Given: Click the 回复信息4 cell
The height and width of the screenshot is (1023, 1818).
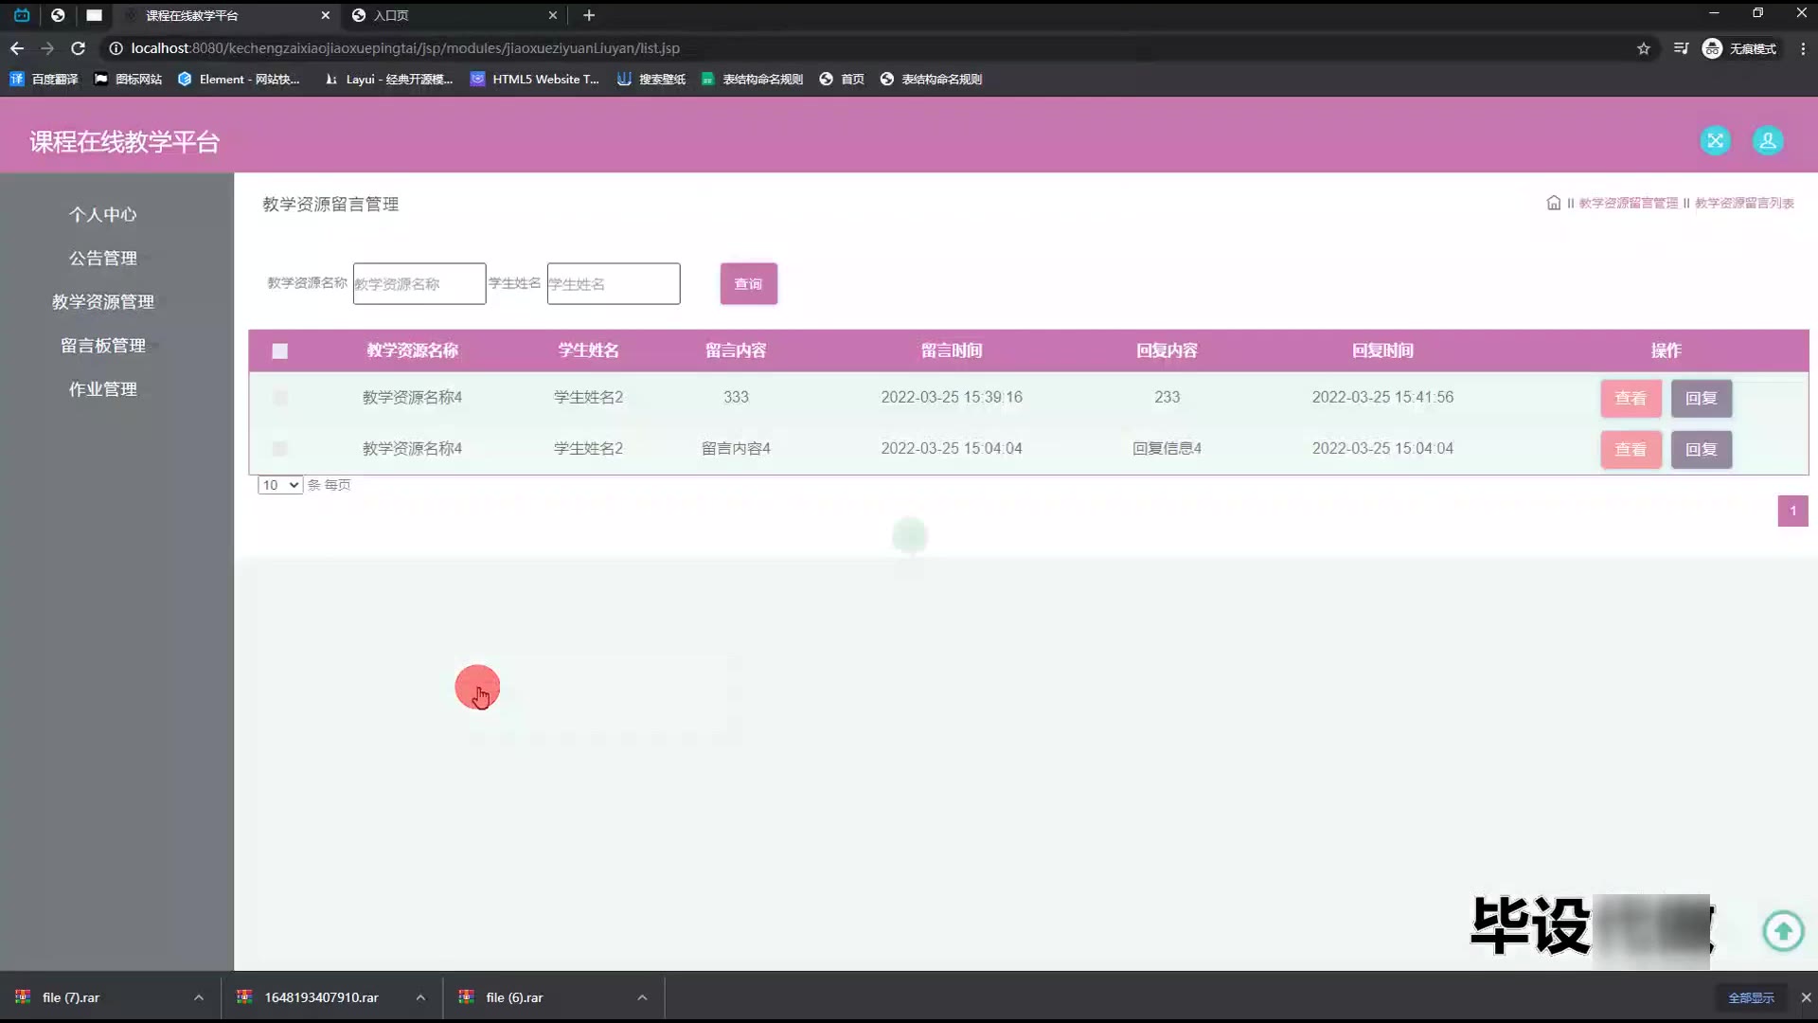Looking at the screenshot, I should [x=1167, y=449].
